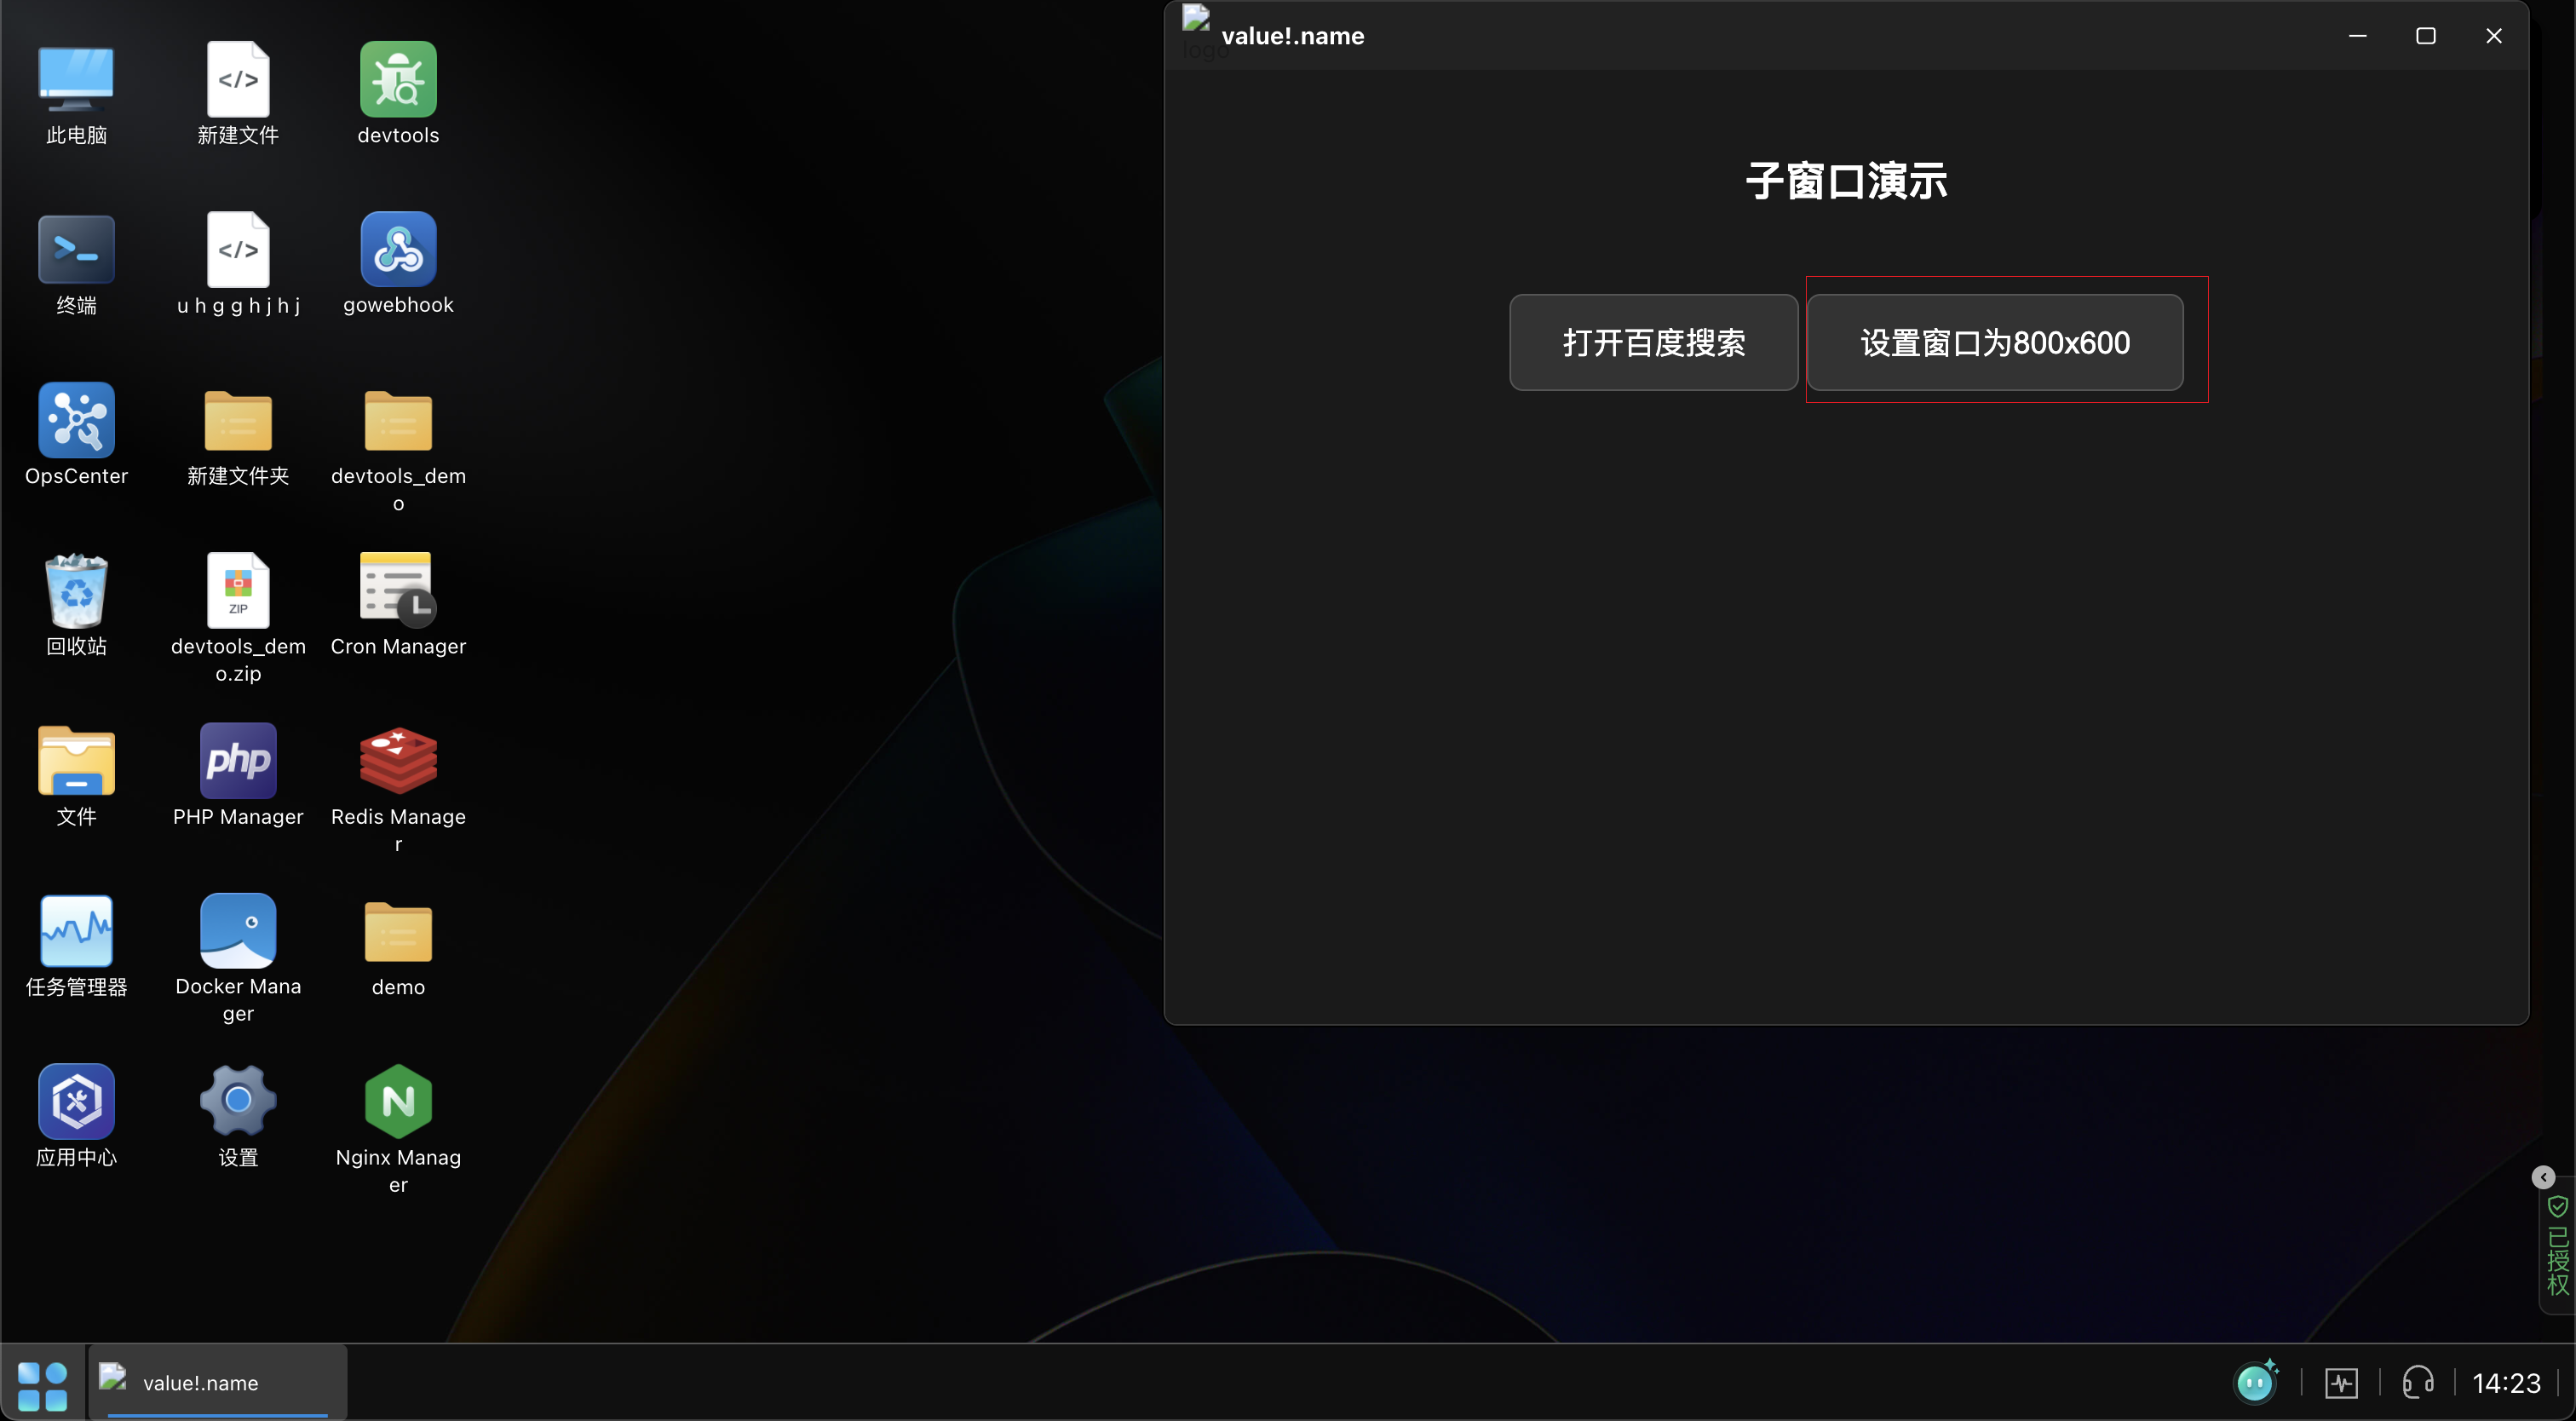Select the 终端 terminal icon
The image size is (2576, 1421).
[x=76, y=250]
